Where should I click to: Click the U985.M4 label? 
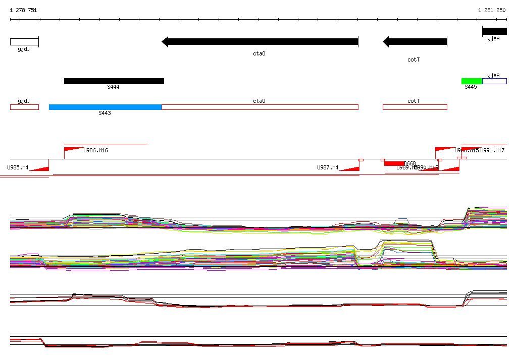18,168
